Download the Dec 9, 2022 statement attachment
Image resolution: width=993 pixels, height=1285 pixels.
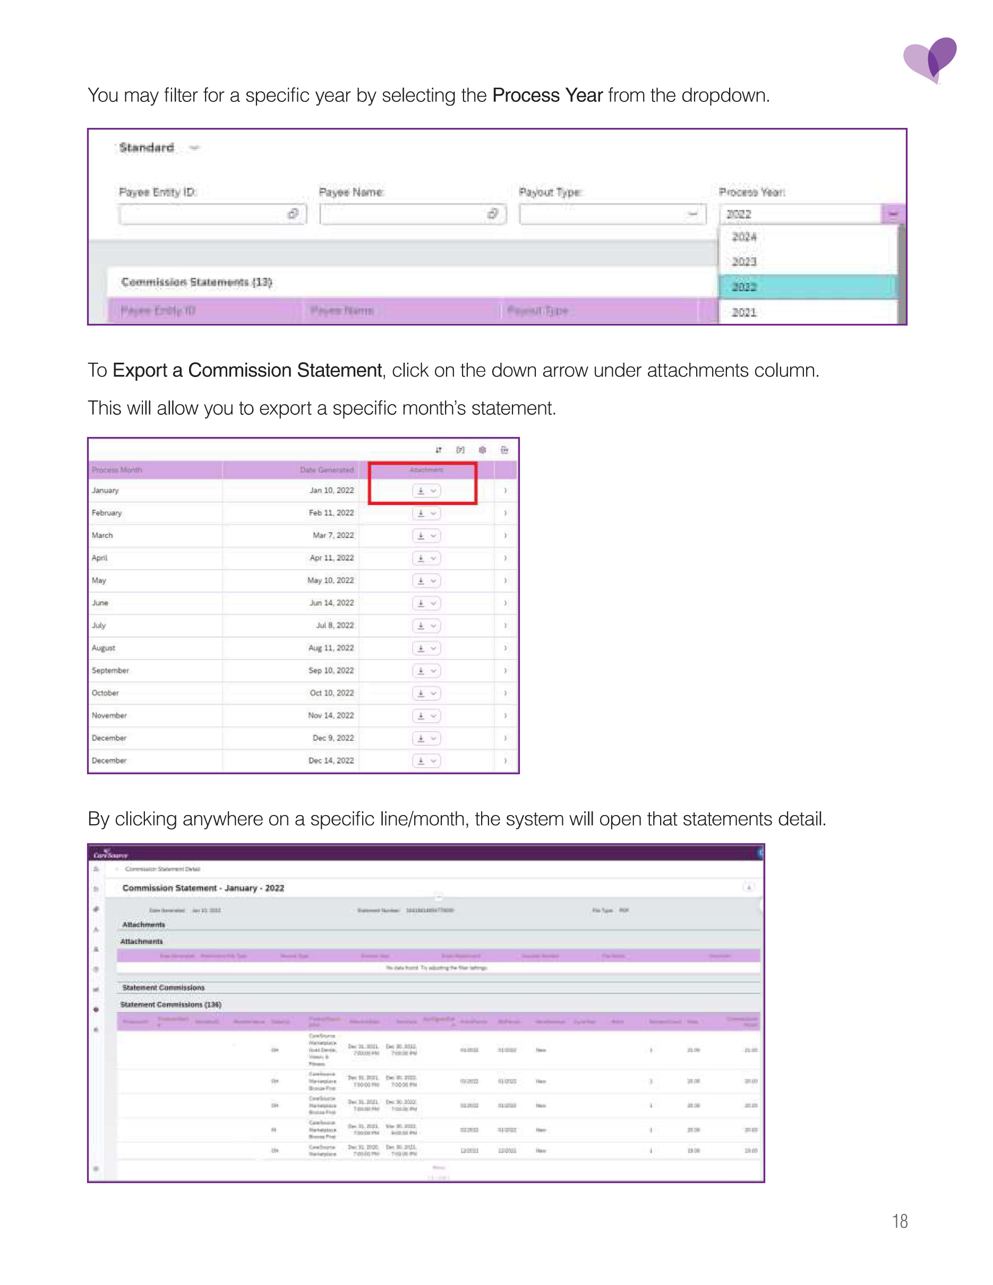point(421,739)
